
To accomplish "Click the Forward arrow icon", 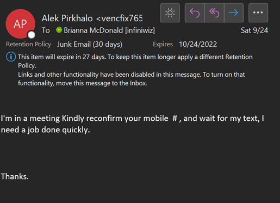I will point(234,13).
